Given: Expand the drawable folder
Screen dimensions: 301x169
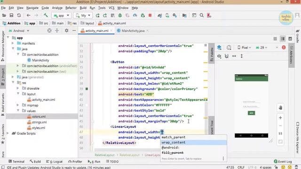Looking at the screenshot, I should click(x=18, y=88).
